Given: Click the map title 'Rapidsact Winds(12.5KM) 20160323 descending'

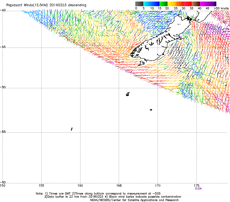Looking at the screenshot, I should pos(46,5).
